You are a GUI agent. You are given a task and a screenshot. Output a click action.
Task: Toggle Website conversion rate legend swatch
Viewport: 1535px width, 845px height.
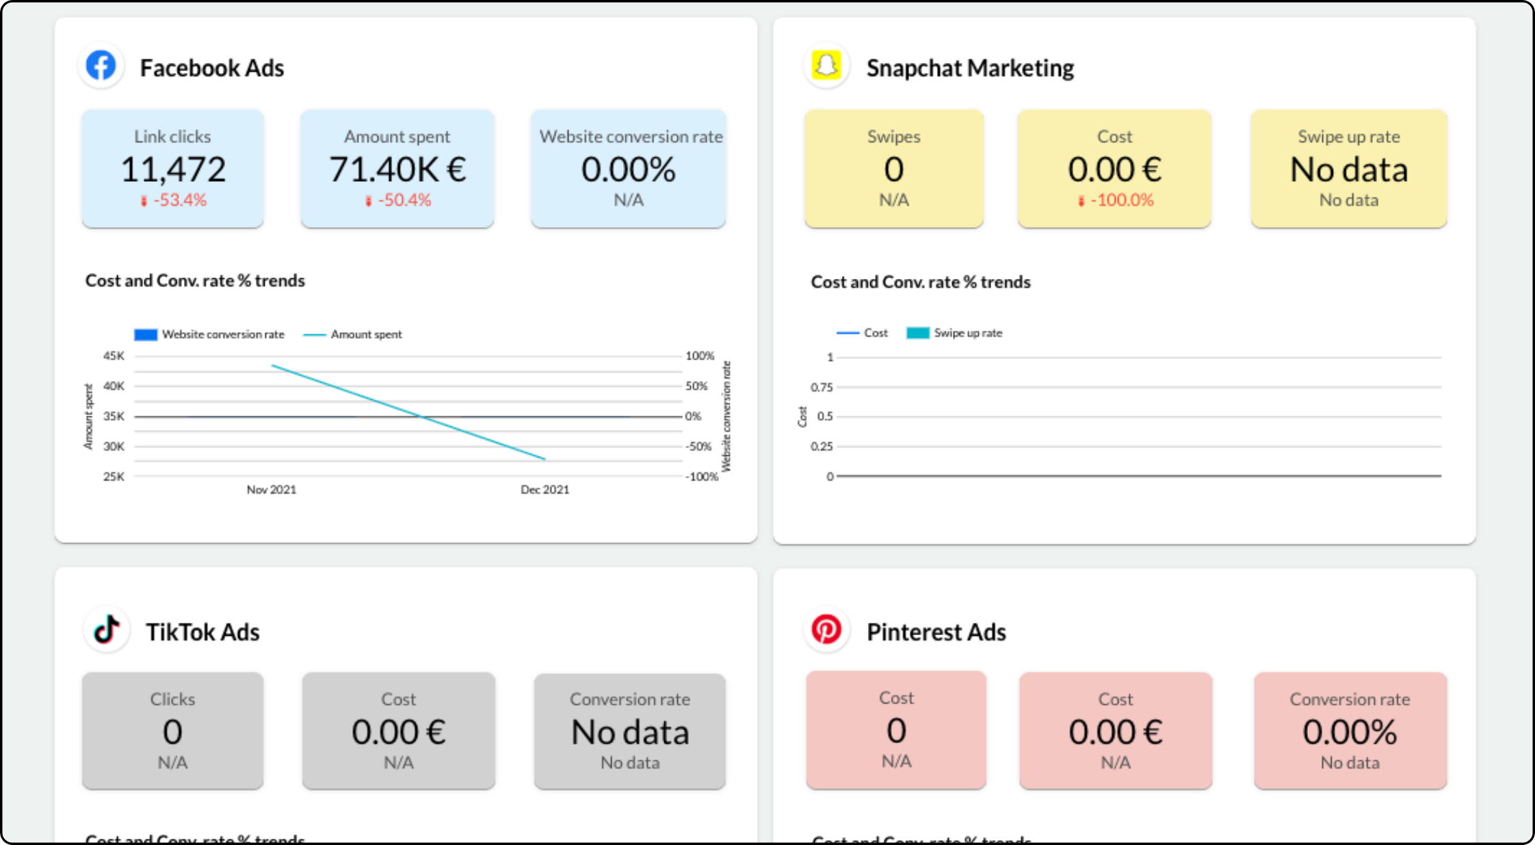[146, 334]
